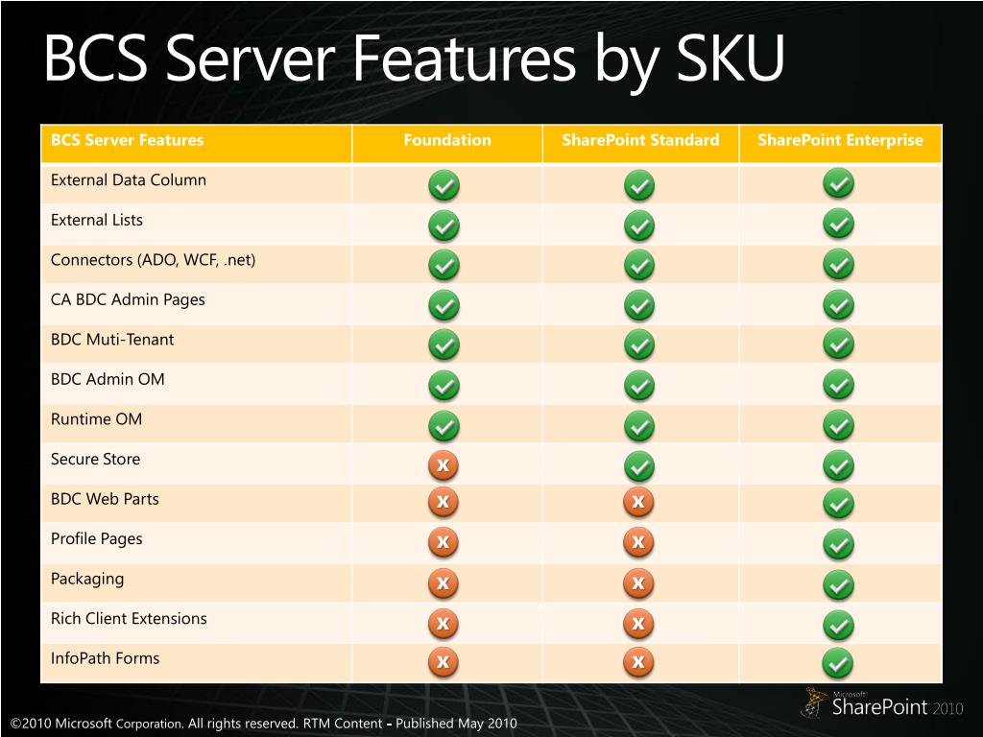Click Standard checkmark for CA BDC Admin Pages
The image size is (983, 737).
point(639,305)
